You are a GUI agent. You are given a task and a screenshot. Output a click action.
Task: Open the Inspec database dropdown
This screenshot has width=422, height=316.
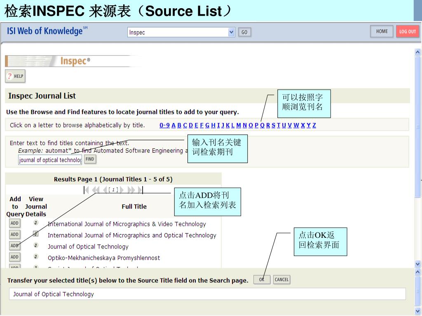click(231, 32)
